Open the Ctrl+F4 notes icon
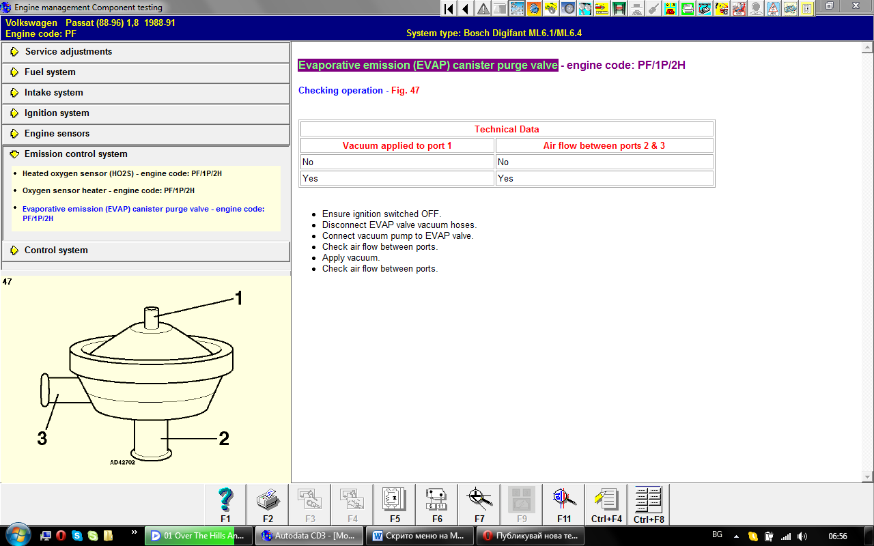 [x=606, y=500]
